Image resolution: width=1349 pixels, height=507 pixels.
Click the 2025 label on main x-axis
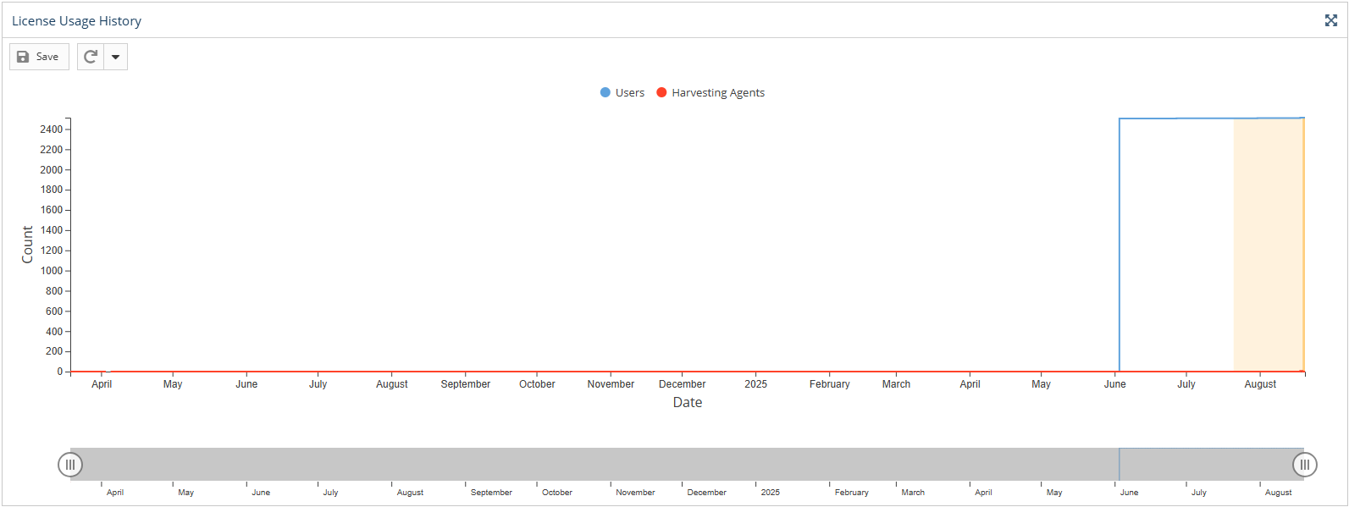pyautogui.click(x=756, y=384)
